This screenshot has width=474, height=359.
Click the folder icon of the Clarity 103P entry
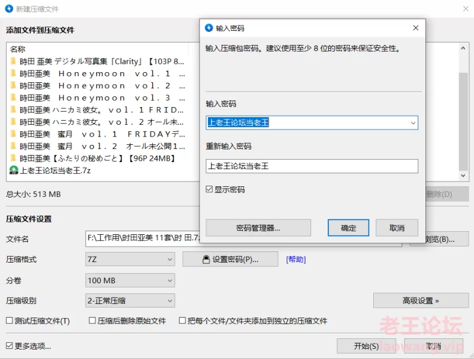tap(13, 62)
